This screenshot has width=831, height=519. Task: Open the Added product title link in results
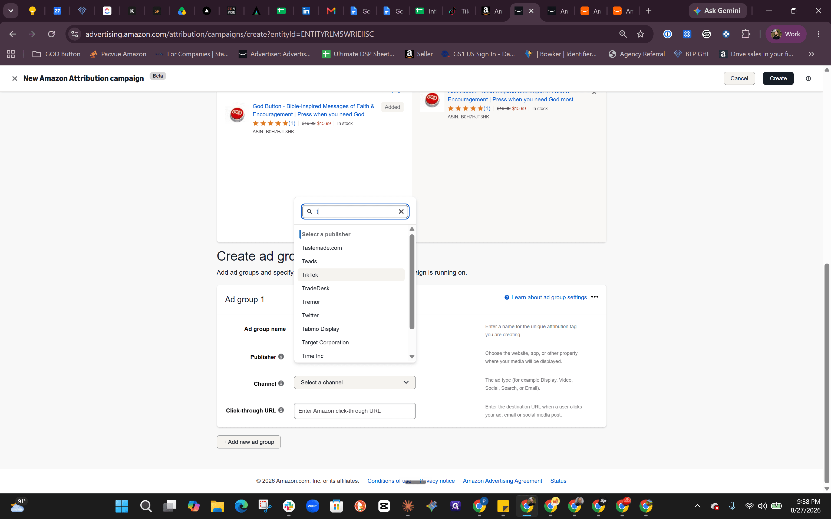313,110
